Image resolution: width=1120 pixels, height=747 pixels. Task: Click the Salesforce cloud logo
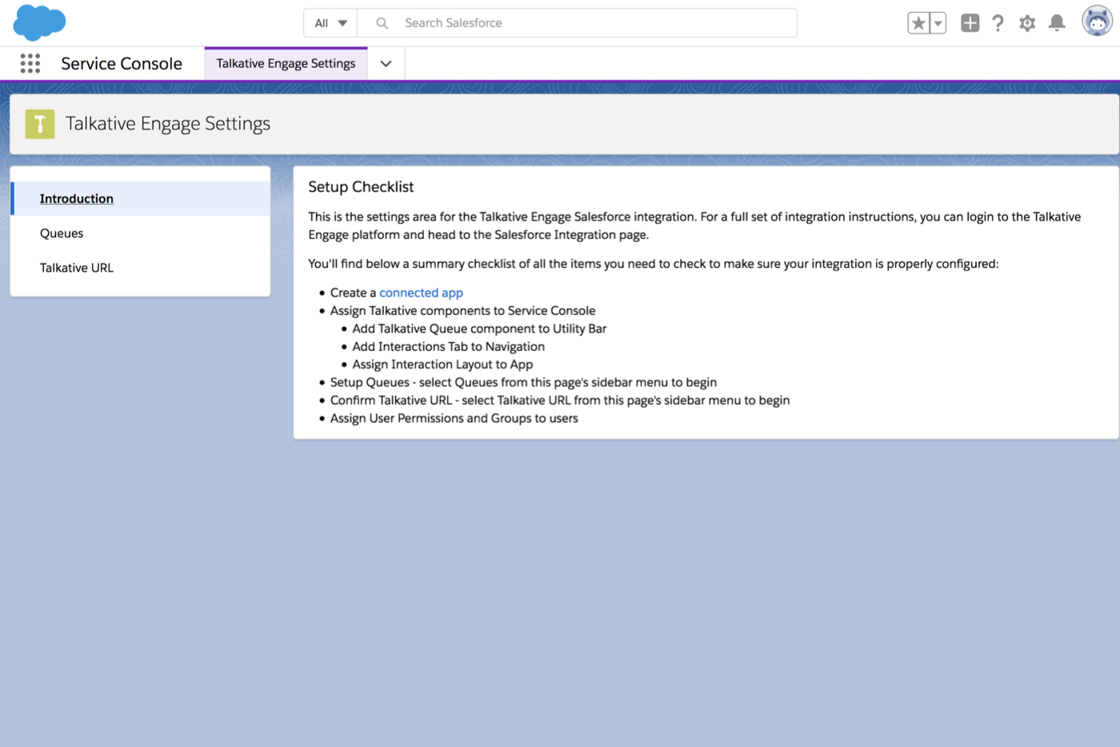tap(39, 22)
